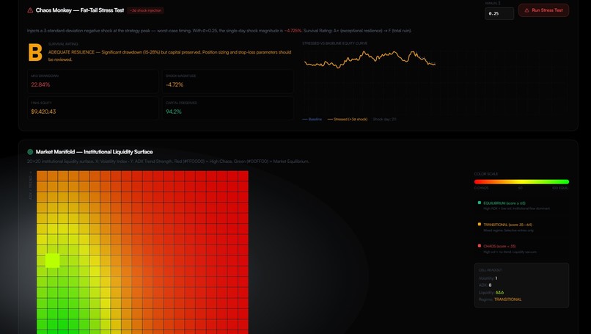The image size is (591, 334).
Task: Click the Baseline legend entry
Action: click(312, 119)
